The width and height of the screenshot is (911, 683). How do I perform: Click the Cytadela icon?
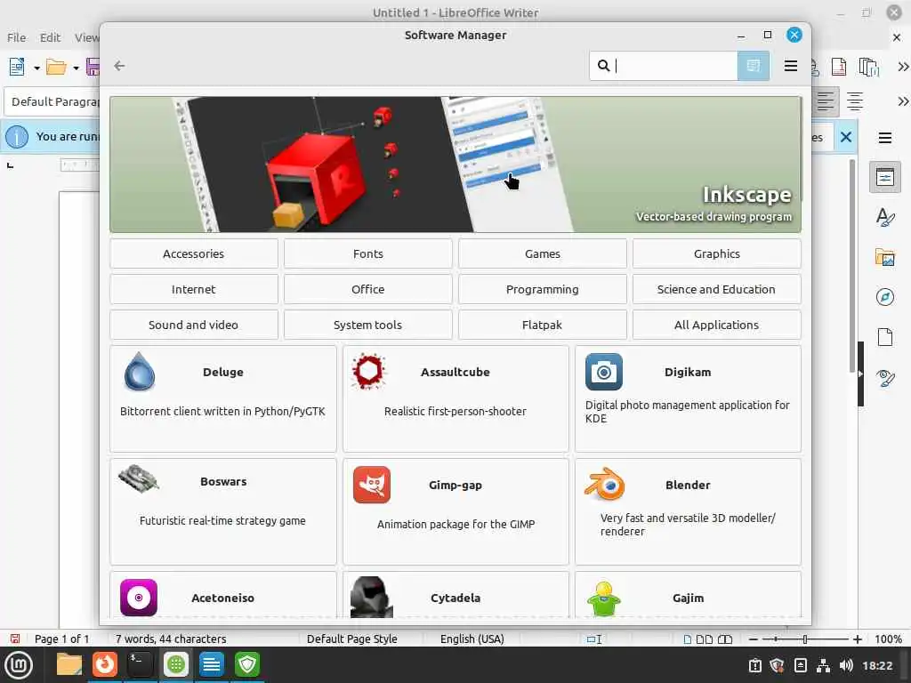click(x=372, y=597)
